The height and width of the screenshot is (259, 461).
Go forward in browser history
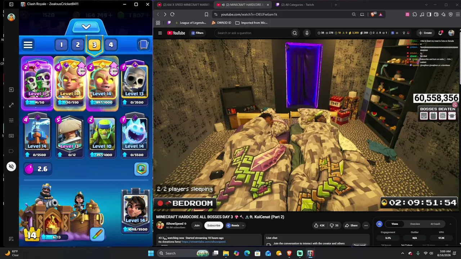tap(165, 14)
